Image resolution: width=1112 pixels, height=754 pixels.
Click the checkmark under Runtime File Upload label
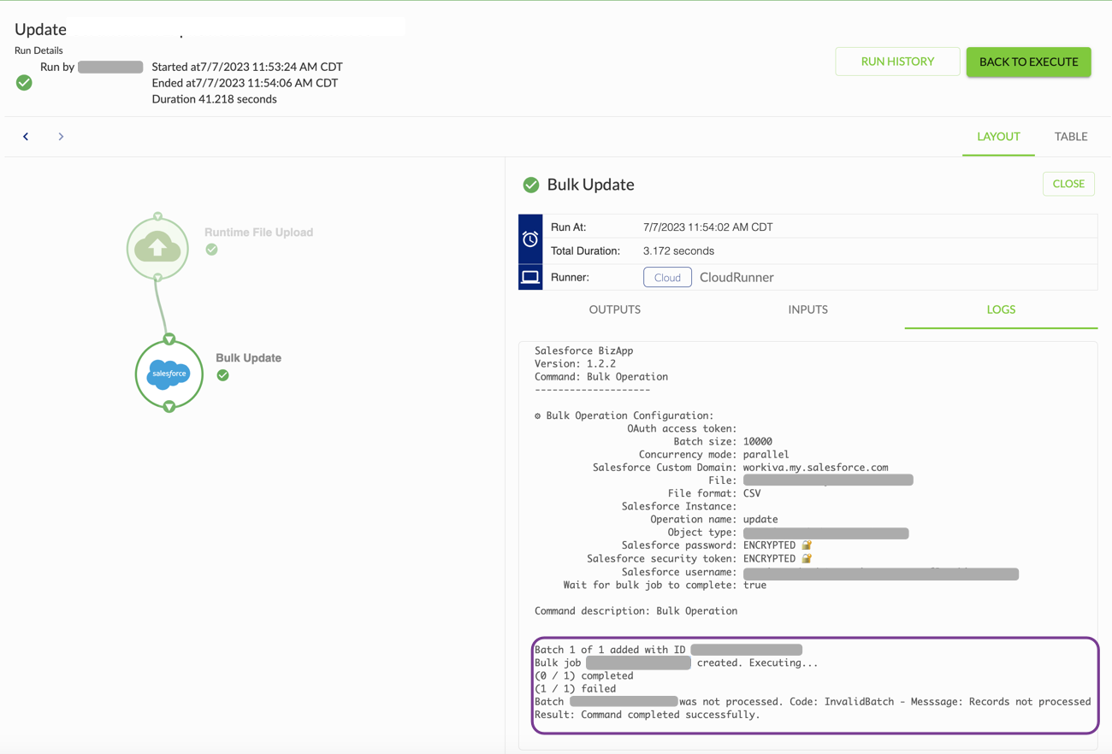(211, 250)
